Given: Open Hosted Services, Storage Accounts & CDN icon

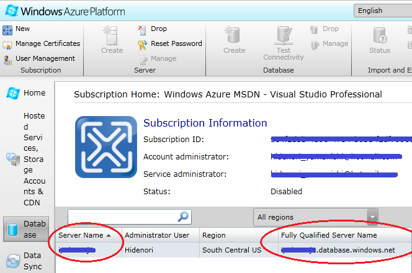Looking at the screenshot, I should click(13, 159).
